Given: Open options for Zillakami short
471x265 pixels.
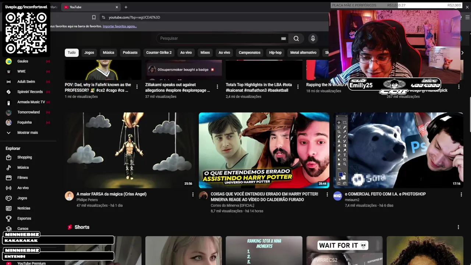Looking at the screenshot, I should pyautogui.click(x=217, y=87).
